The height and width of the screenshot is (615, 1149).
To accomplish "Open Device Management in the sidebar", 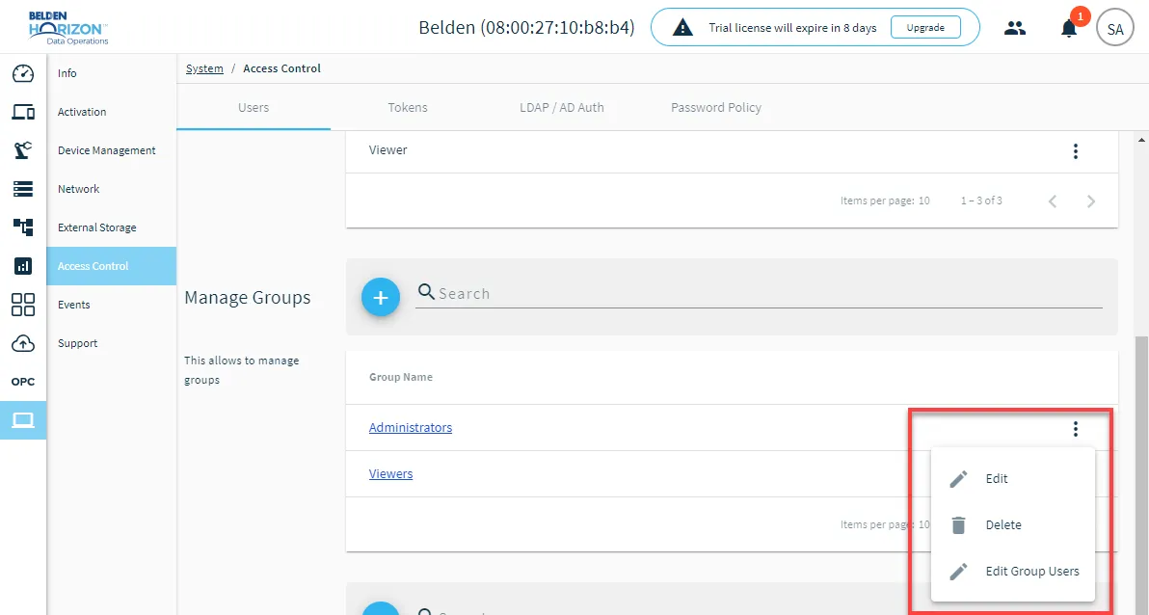I will click(112, 150).
